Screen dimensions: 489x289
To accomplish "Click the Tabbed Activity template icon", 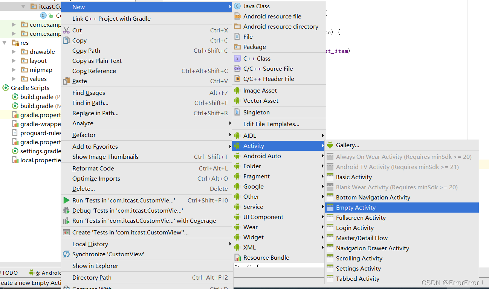I will pyautogui.click(x=330, y=278).
